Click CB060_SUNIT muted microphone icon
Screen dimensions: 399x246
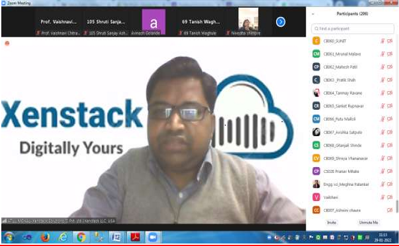pyautogui.click(x=383, y=41)
